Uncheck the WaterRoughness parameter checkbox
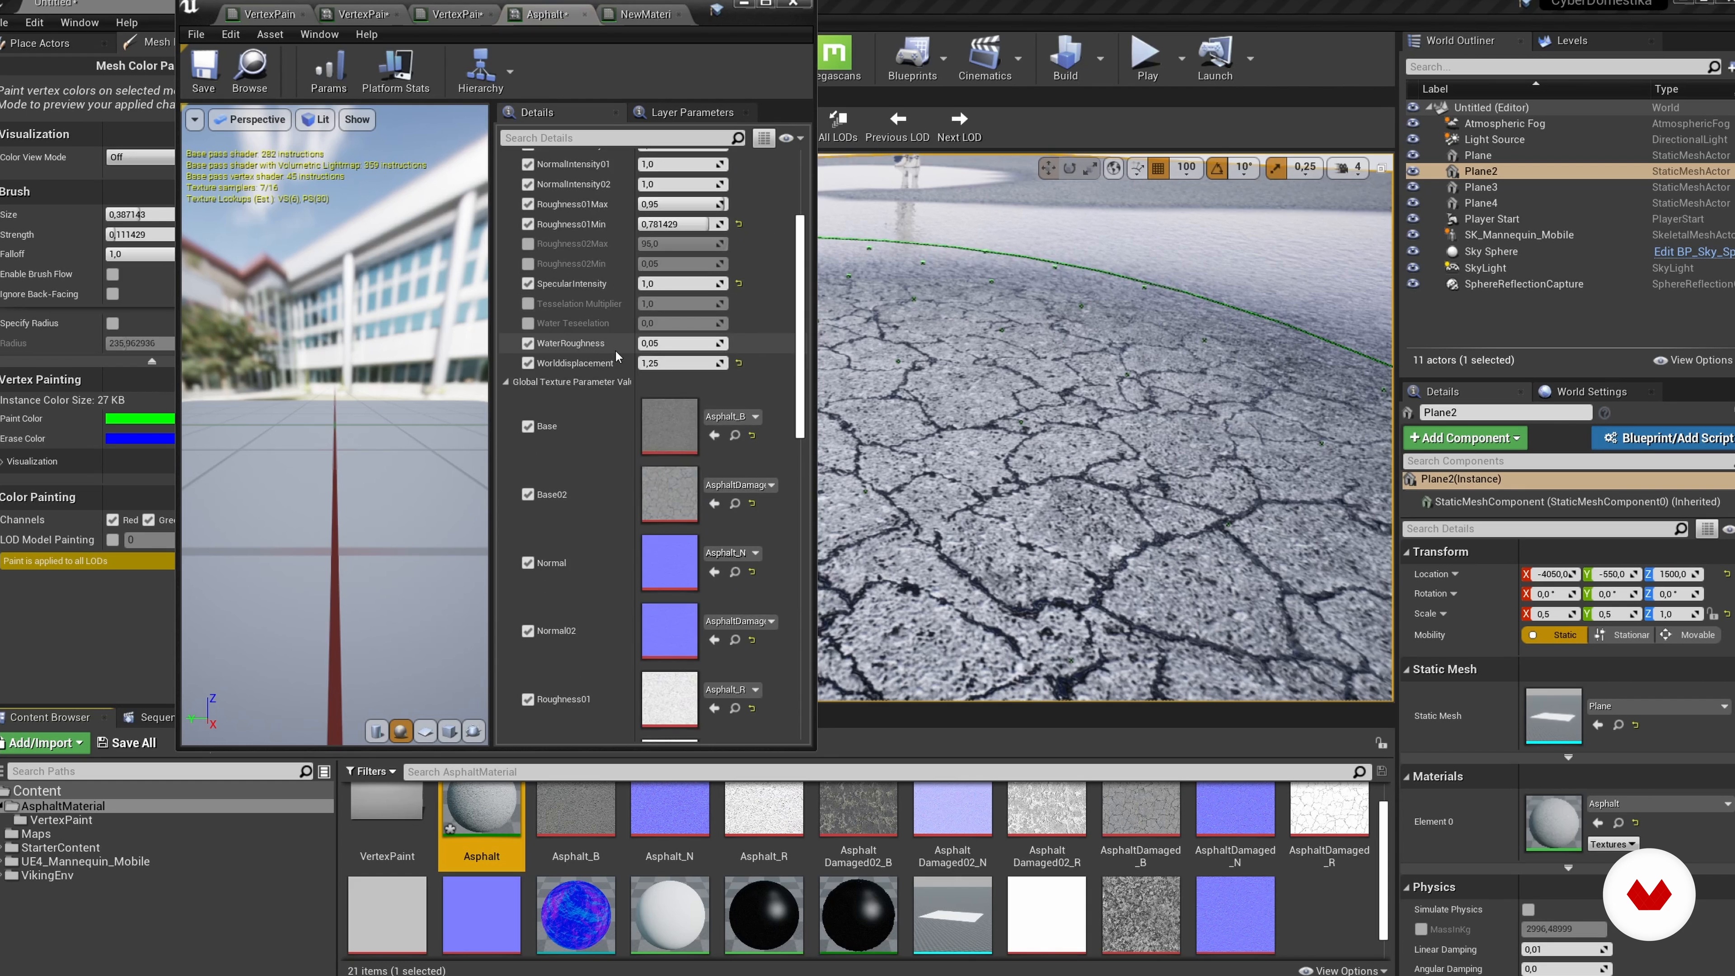 528,343
